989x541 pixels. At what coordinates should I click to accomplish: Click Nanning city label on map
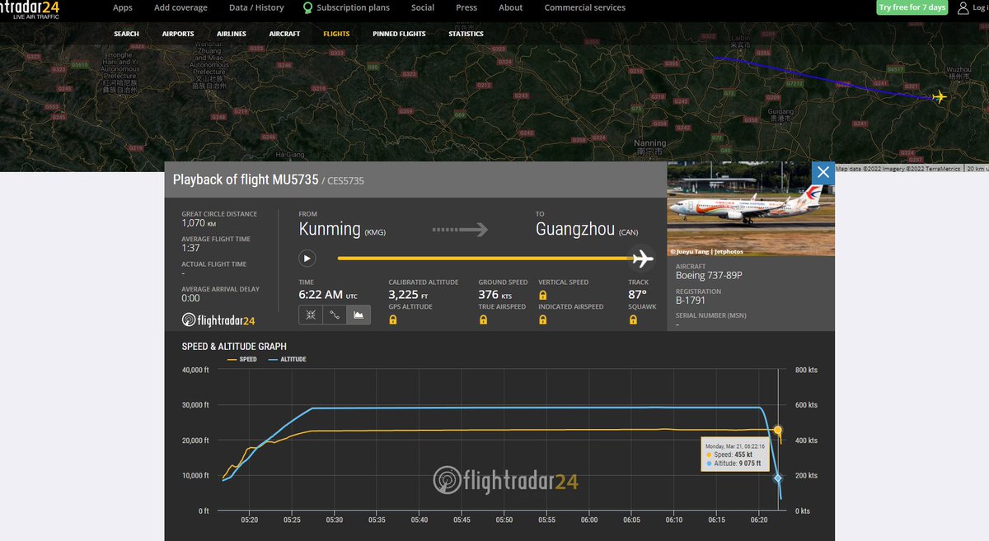[x=650, y=143]
